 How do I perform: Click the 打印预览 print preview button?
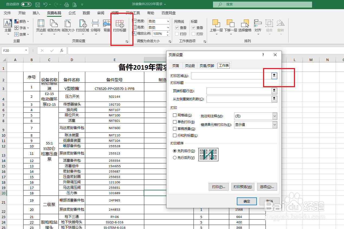243,187
